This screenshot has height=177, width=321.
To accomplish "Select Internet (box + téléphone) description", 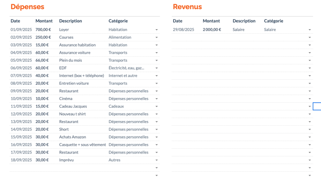I will (x=81, y=75).
